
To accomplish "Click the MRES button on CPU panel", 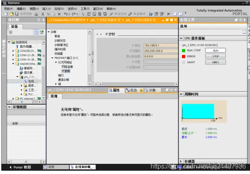I will coord(216,62).
